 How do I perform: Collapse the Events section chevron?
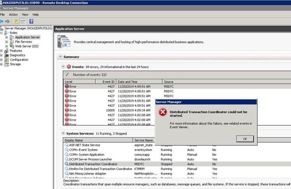(x=63, y=67)
